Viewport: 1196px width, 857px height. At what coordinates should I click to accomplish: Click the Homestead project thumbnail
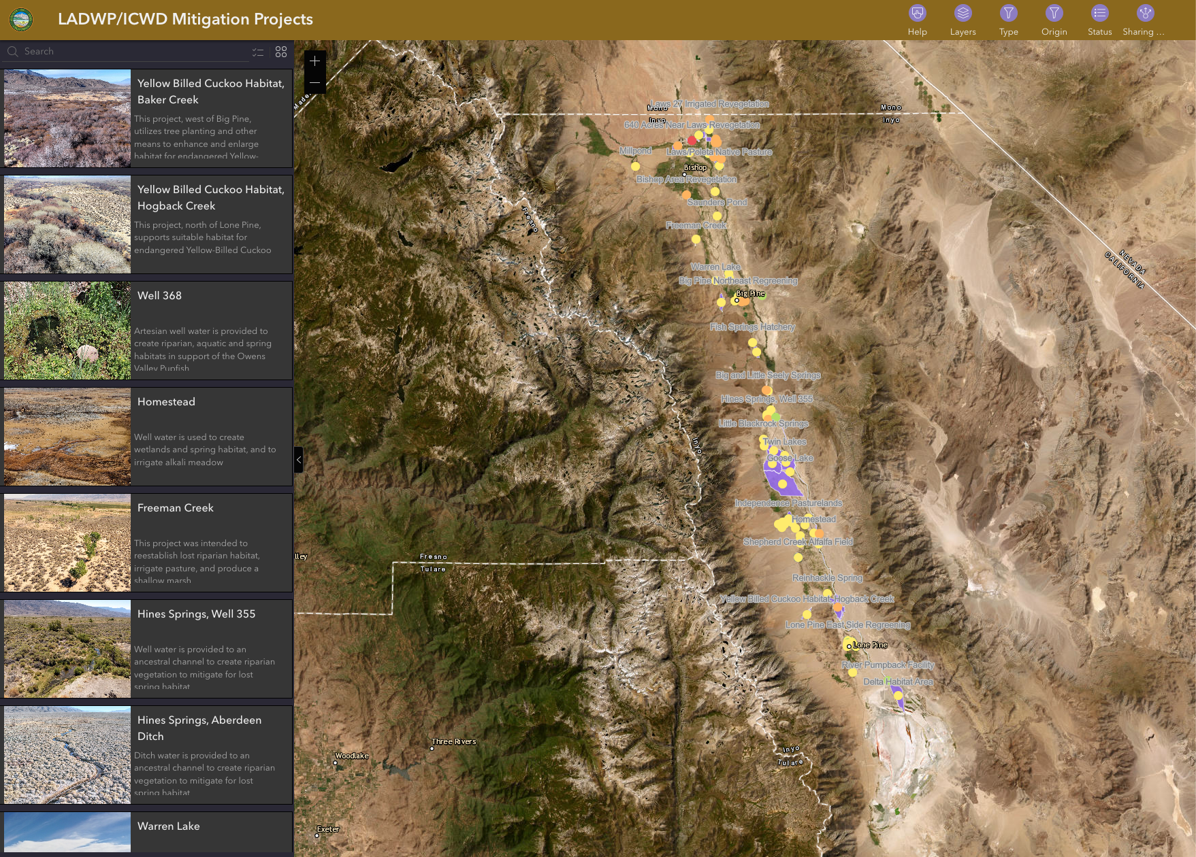coord(67,437)
